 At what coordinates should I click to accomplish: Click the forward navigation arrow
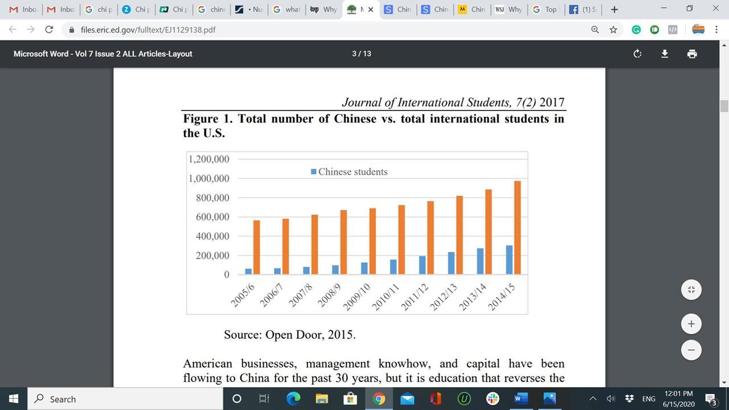pyautogui.click(x=31, y=30)
